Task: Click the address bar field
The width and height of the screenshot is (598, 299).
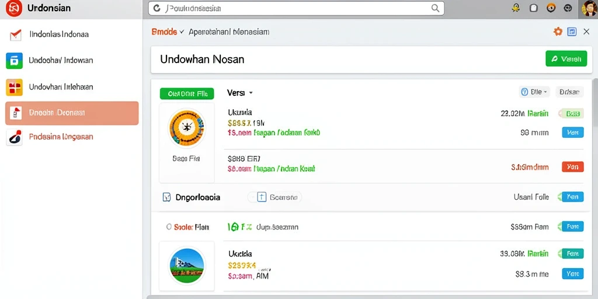Action: pos(296,8)
